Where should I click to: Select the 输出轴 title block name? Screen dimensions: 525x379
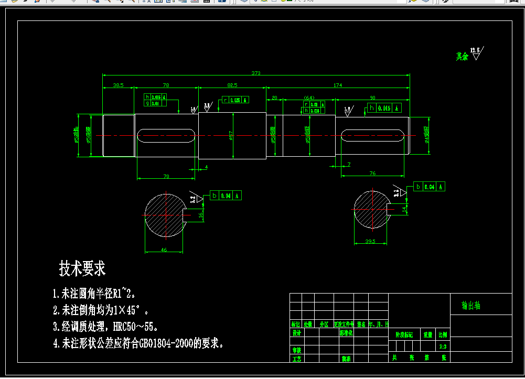471,305
